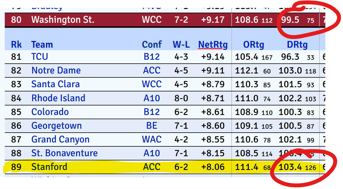Viewport: 343px width, 189px height.
Task: Sort table by NetRtg column header
Action: 213,45
